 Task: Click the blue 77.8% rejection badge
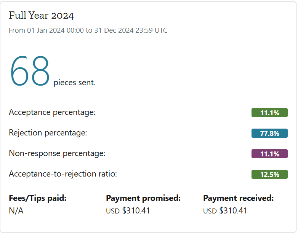(x=269, y=133)
